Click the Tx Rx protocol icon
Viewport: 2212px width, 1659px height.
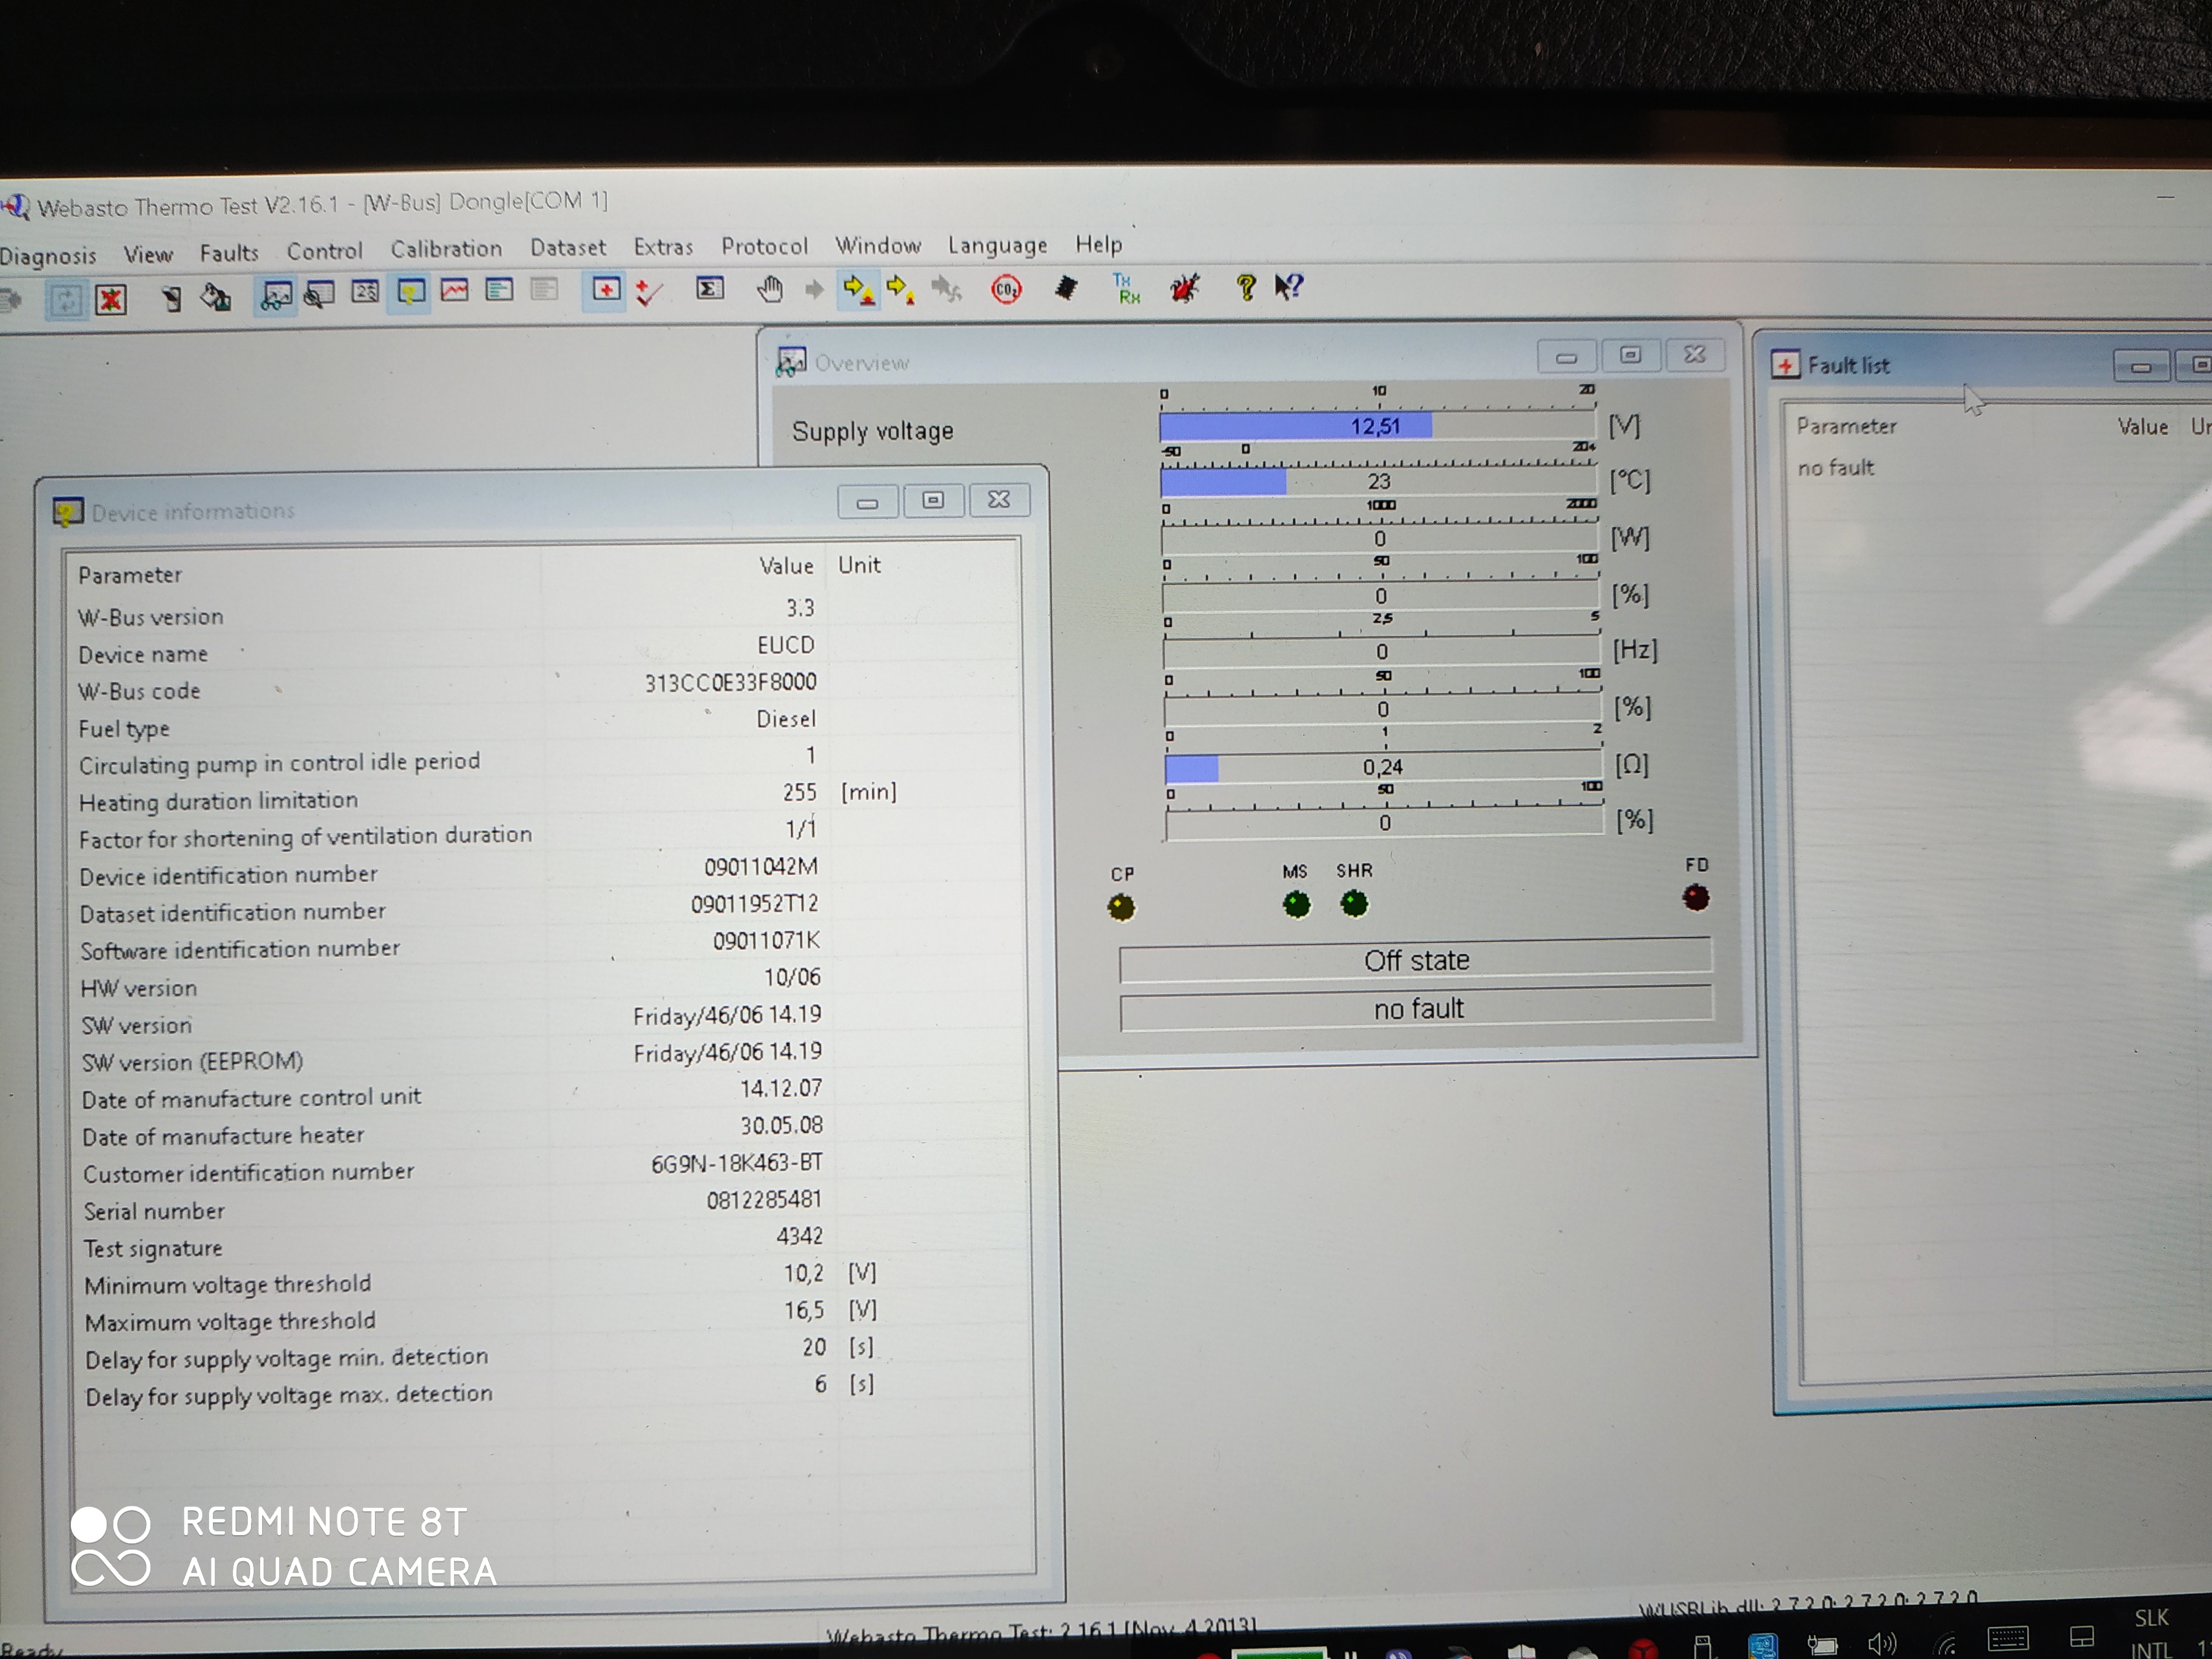[x=1126, y=289]
